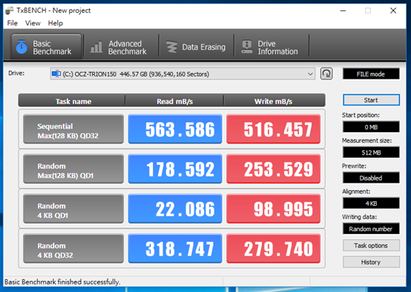
Task: Click the Sequential Max(128 KB) QD32 task button
Action: point(73,129)
